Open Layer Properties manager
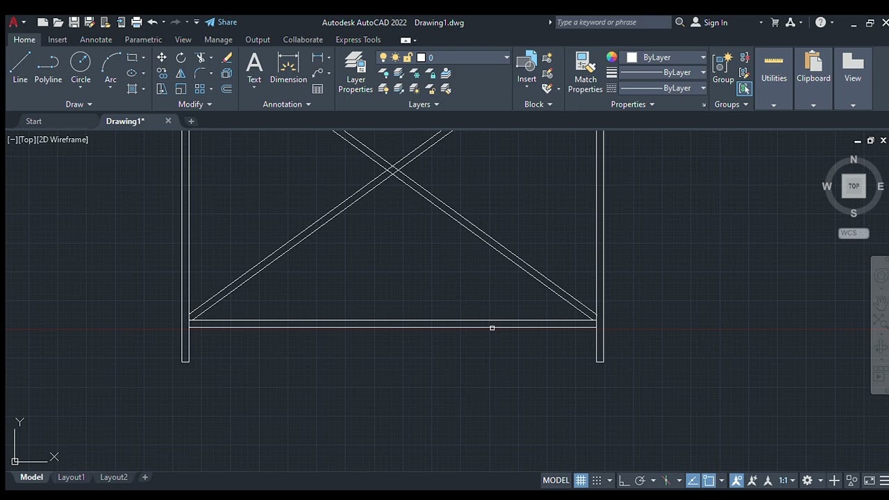889x500 pixels. (x=356, y=72)
